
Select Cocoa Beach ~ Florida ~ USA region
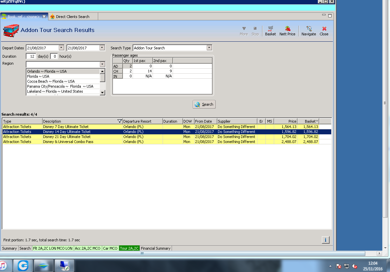point(63,81)
